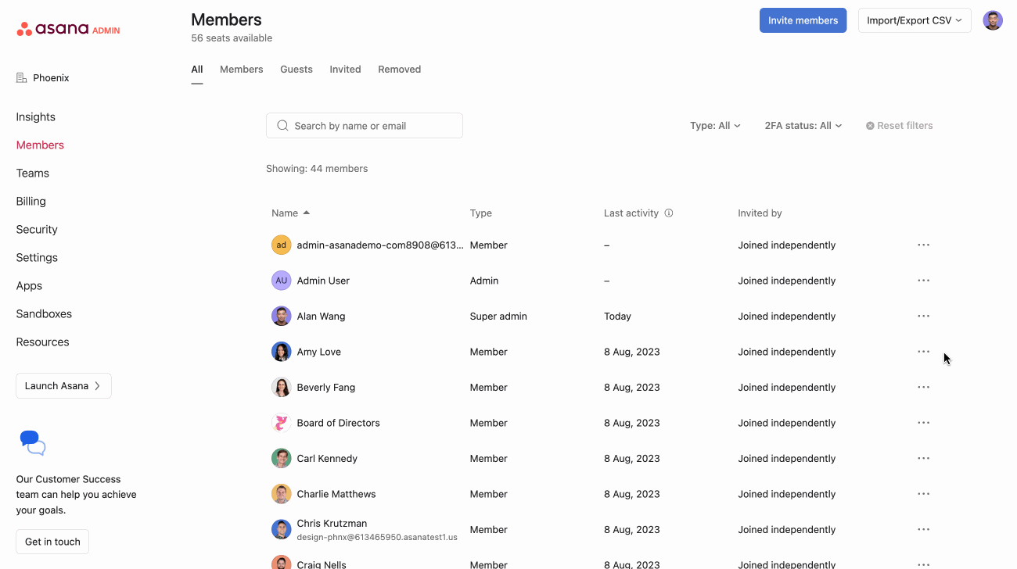Switch to the Removed tab

(399, 70)
